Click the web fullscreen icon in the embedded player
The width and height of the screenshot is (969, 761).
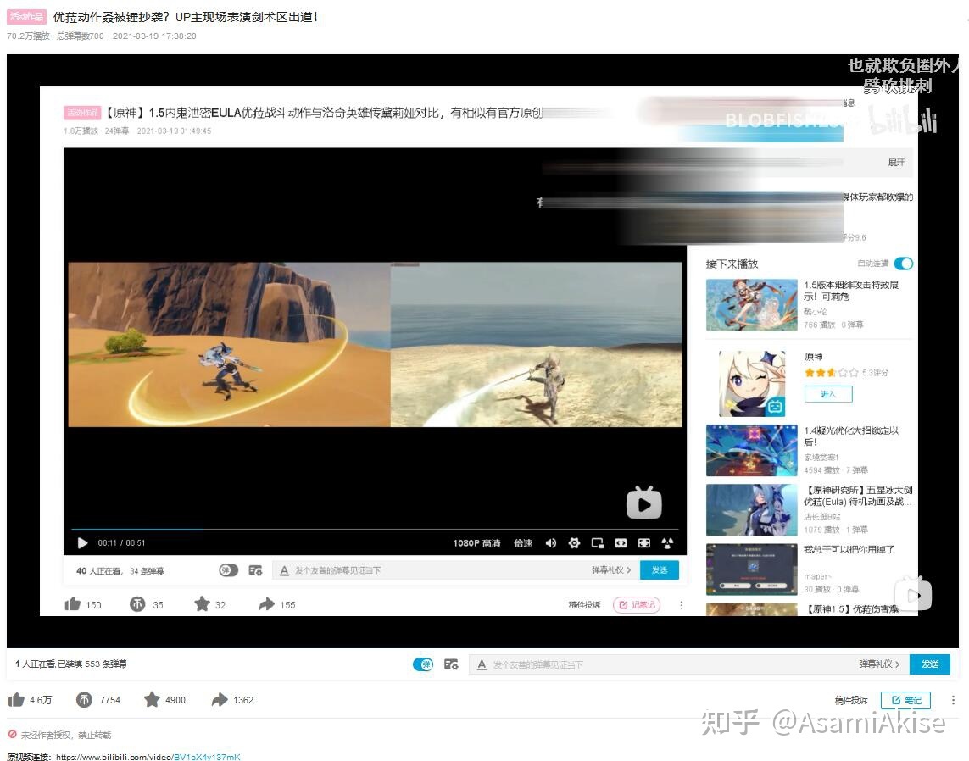644,543
